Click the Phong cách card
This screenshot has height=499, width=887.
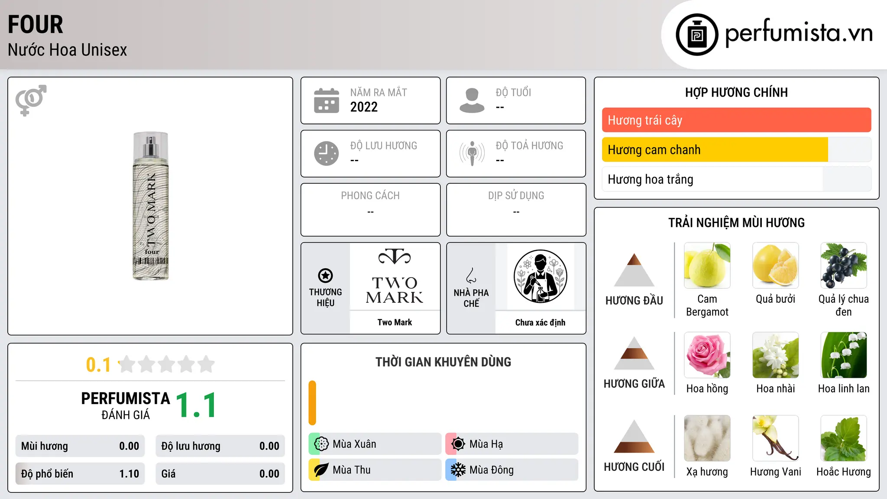pos(370,210)
